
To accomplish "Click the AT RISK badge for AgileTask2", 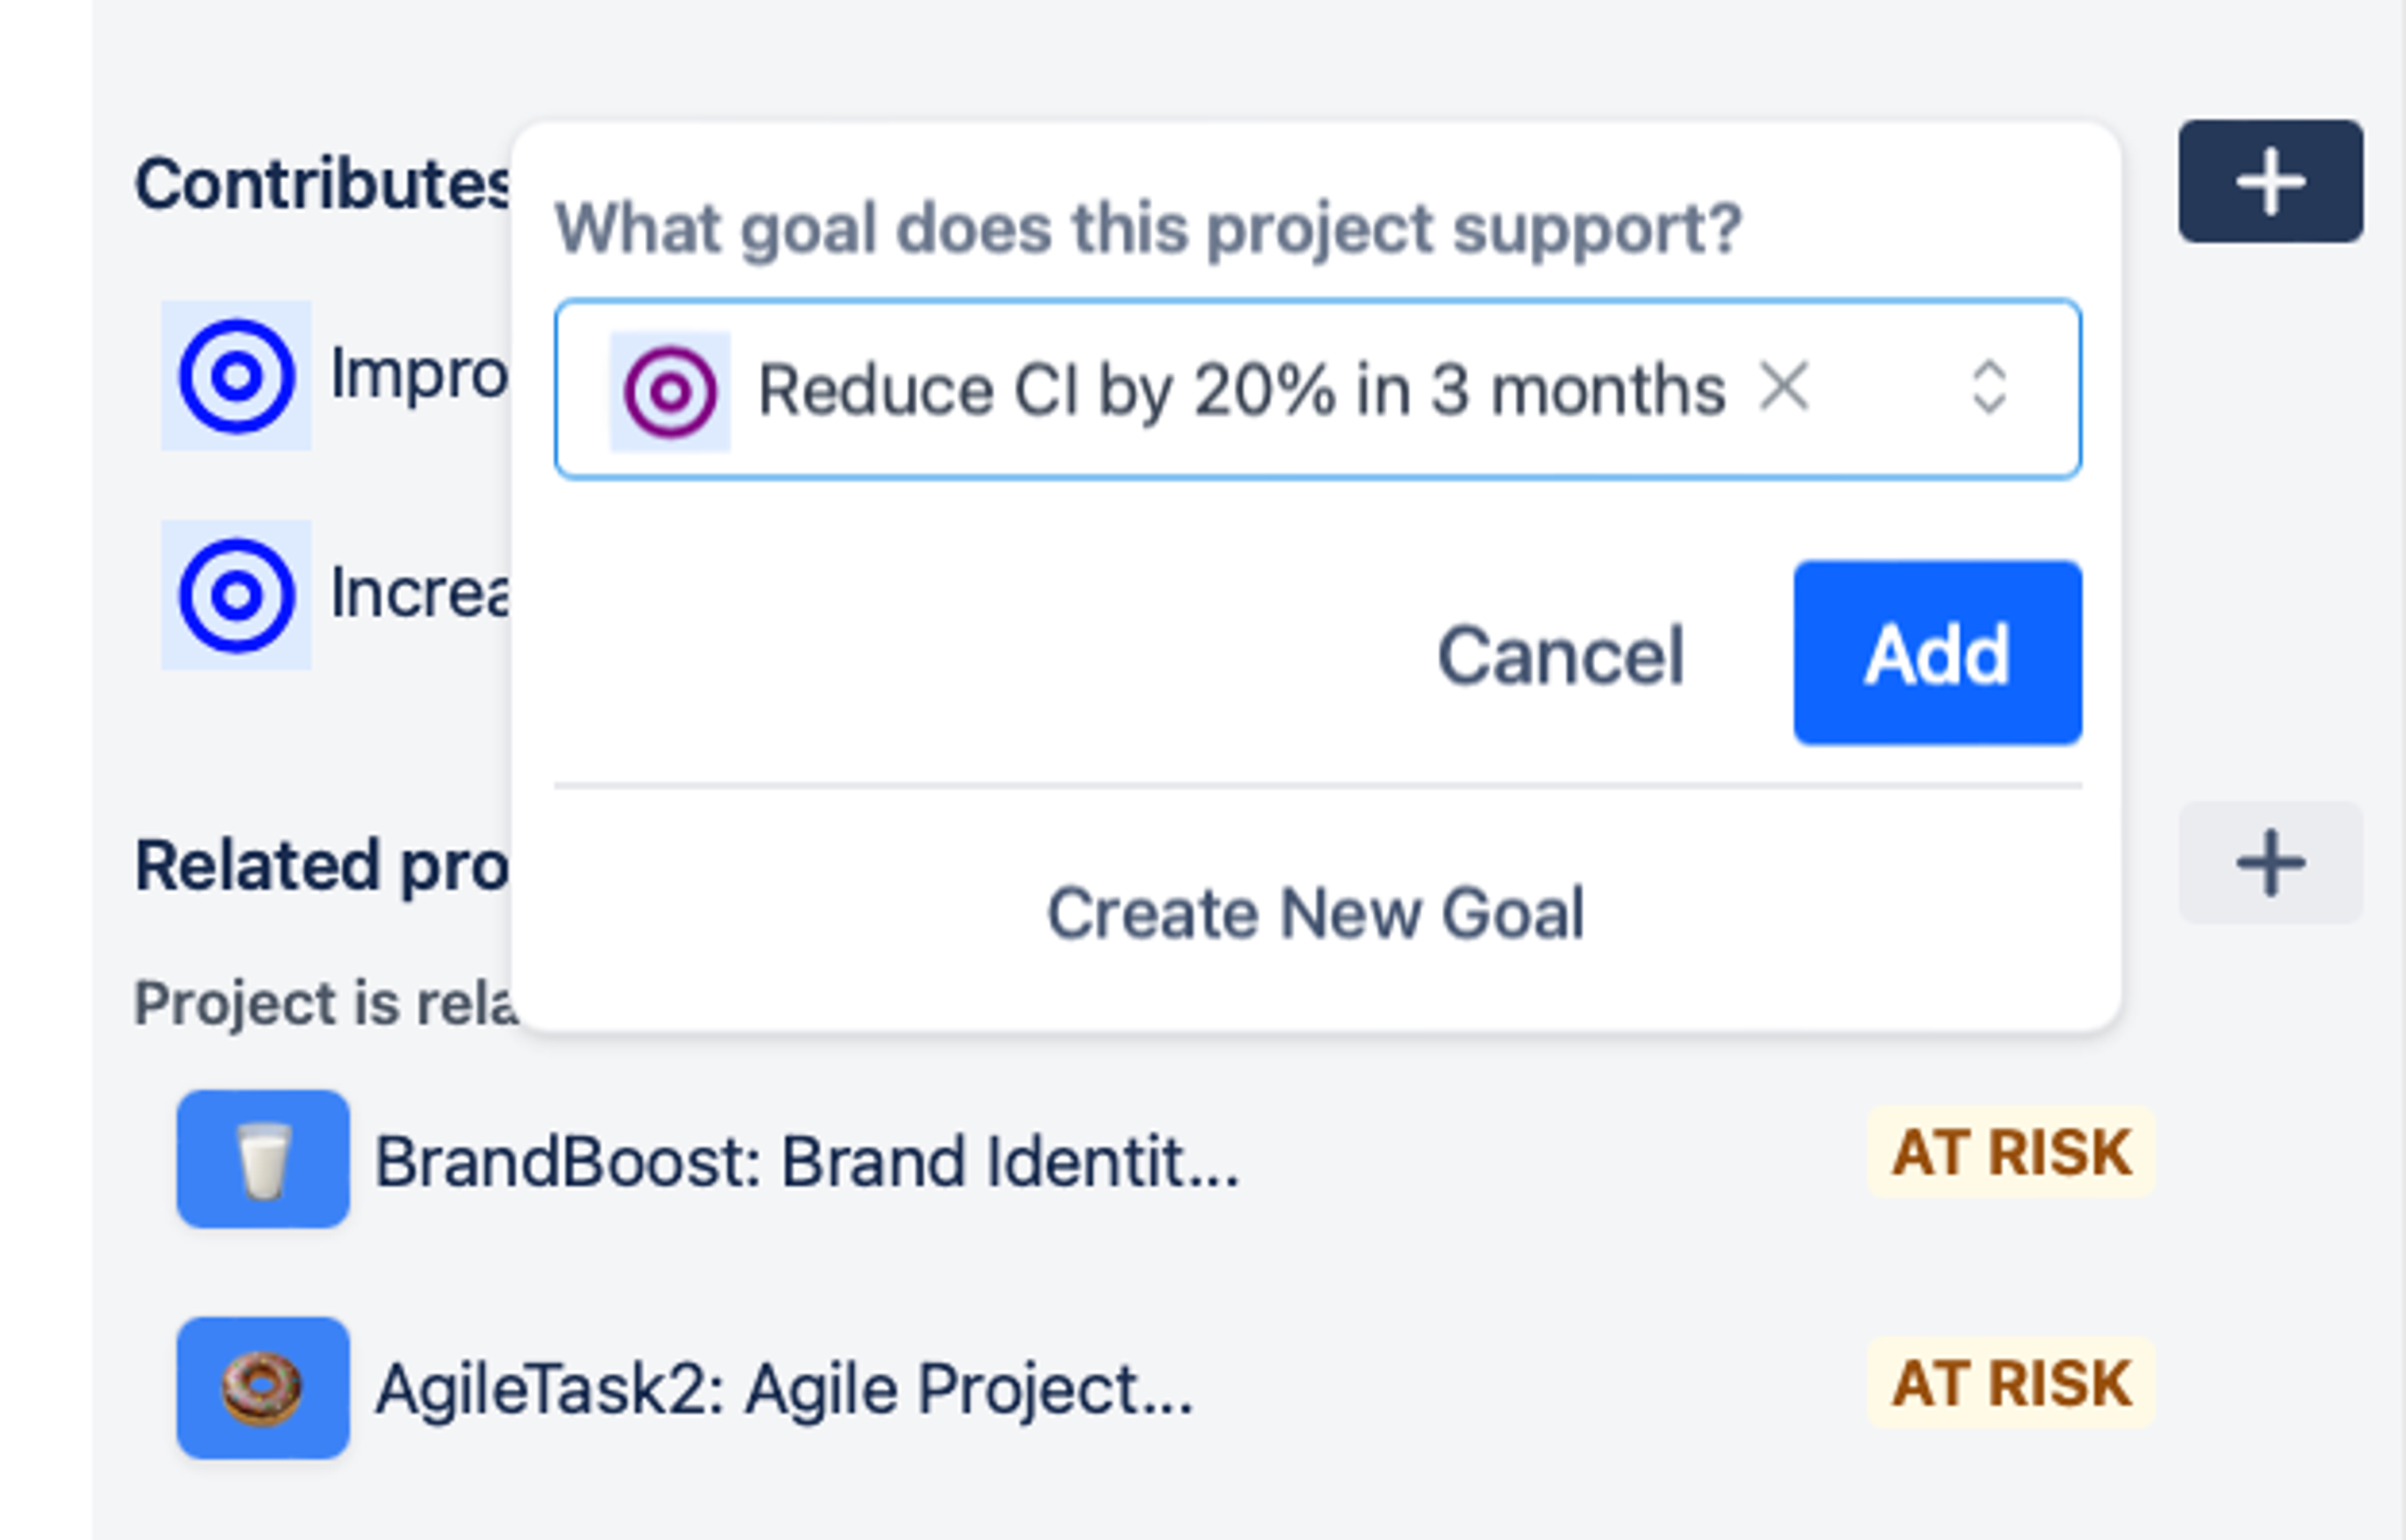I will 2011,1384.
